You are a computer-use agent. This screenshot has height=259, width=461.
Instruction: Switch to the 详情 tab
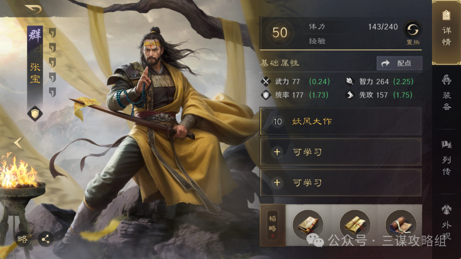[x=446, y=32]
